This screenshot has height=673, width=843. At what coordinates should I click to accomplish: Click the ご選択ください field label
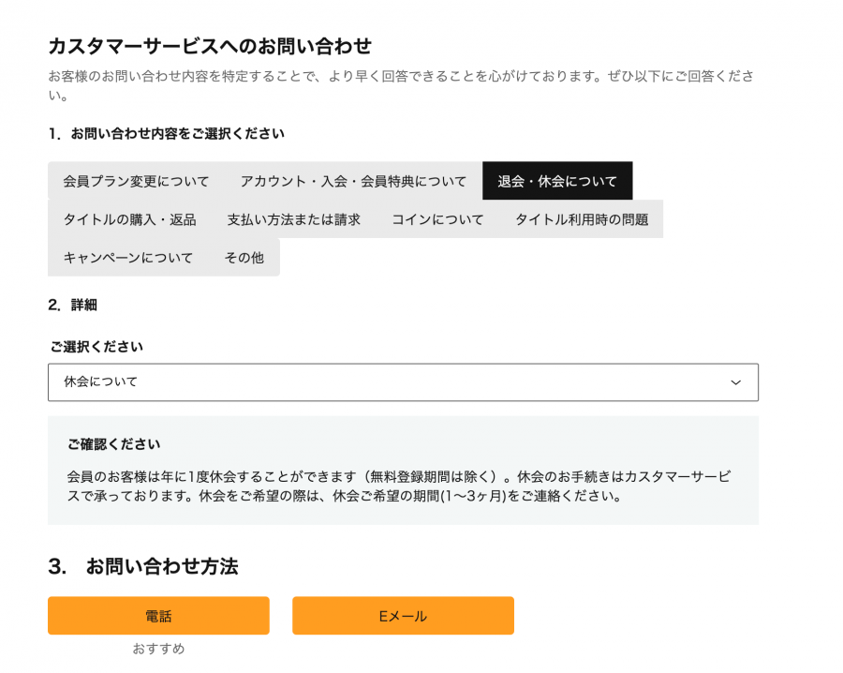(x=96, y=347)
